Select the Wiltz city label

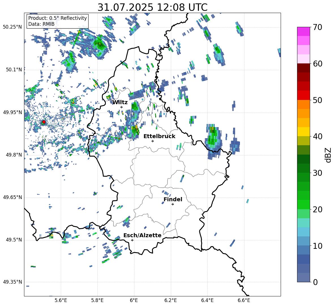120,102
